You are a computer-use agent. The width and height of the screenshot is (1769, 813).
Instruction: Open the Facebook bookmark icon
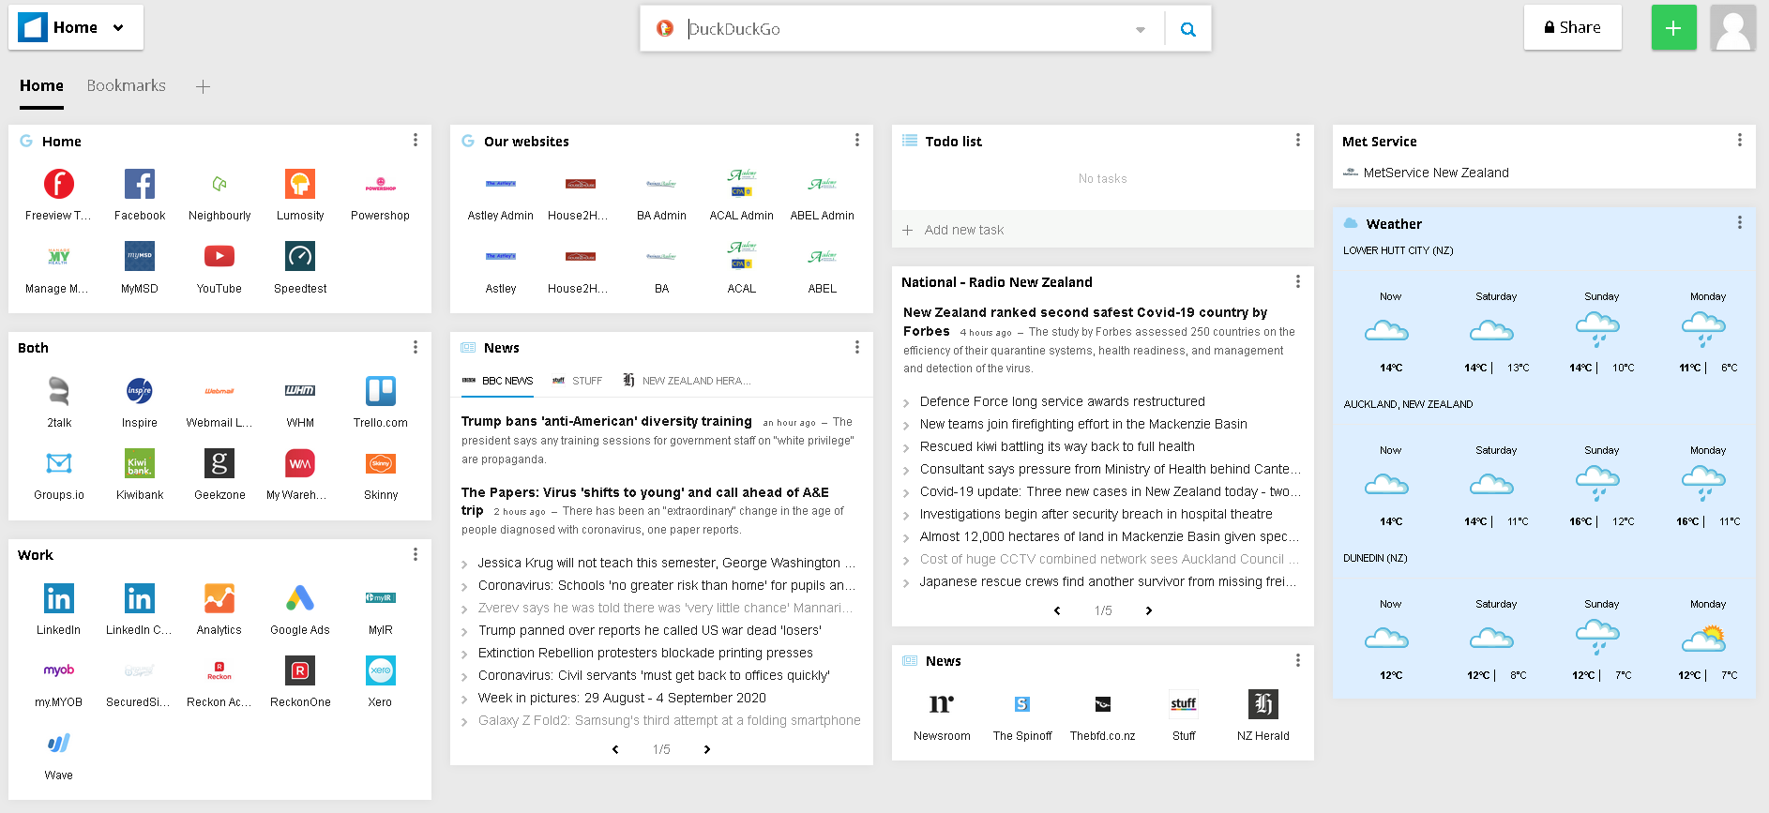[x=139, y=185]
